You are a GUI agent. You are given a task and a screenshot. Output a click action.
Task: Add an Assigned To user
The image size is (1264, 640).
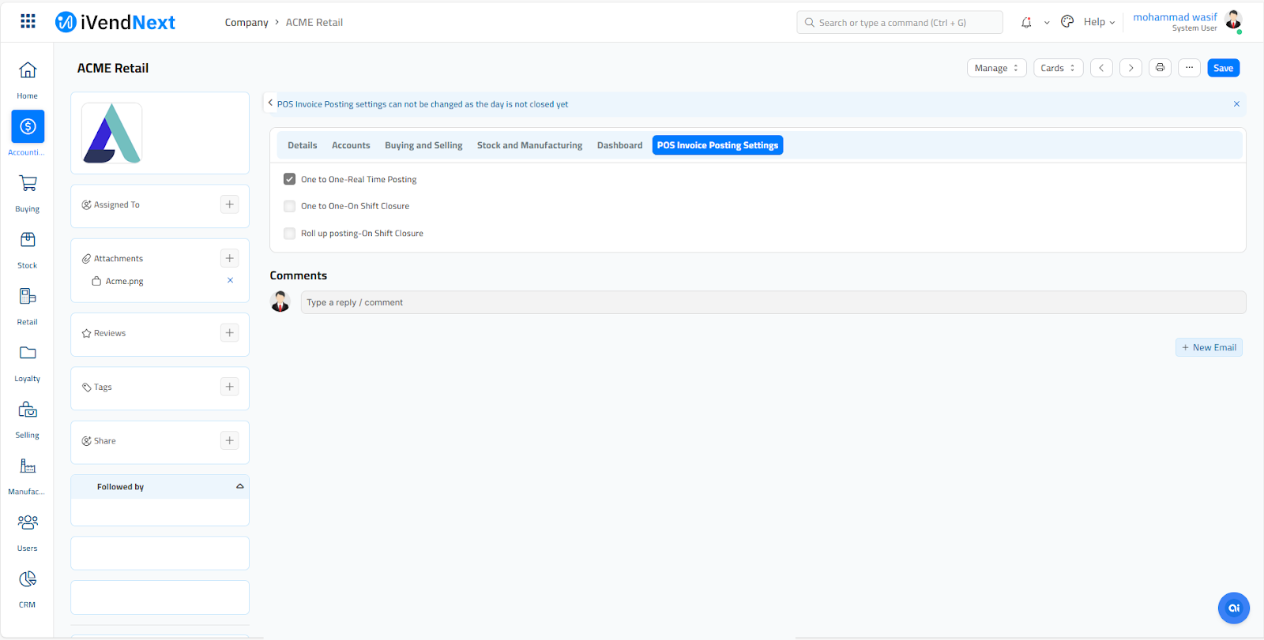[x=230, y=204]
